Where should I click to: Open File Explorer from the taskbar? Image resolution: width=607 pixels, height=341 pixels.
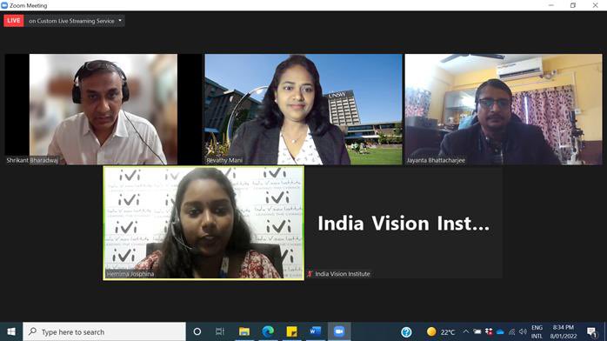(244, 331)
